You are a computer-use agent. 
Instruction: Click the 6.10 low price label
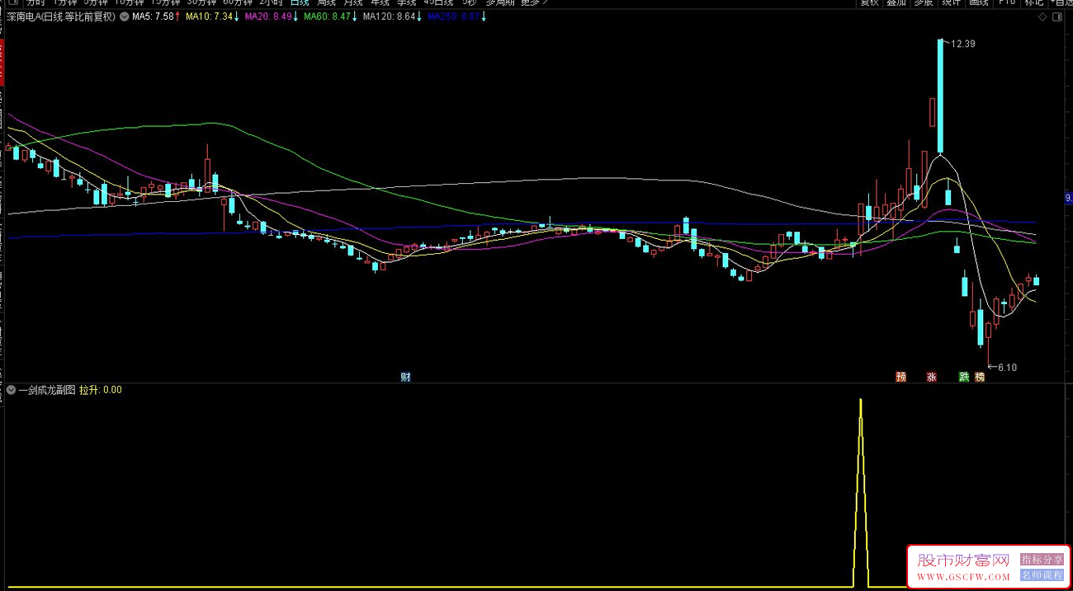1007,368
